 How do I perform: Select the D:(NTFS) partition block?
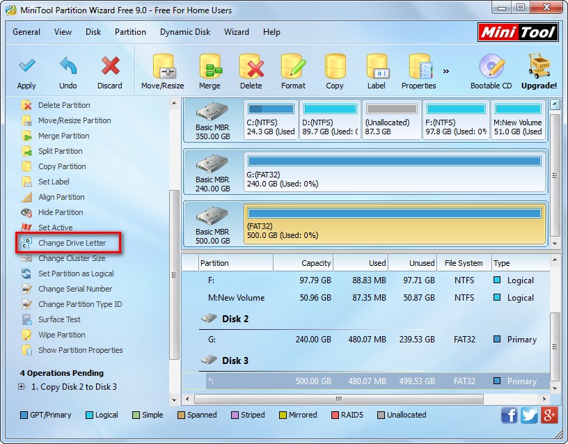(x=330, y=120)
